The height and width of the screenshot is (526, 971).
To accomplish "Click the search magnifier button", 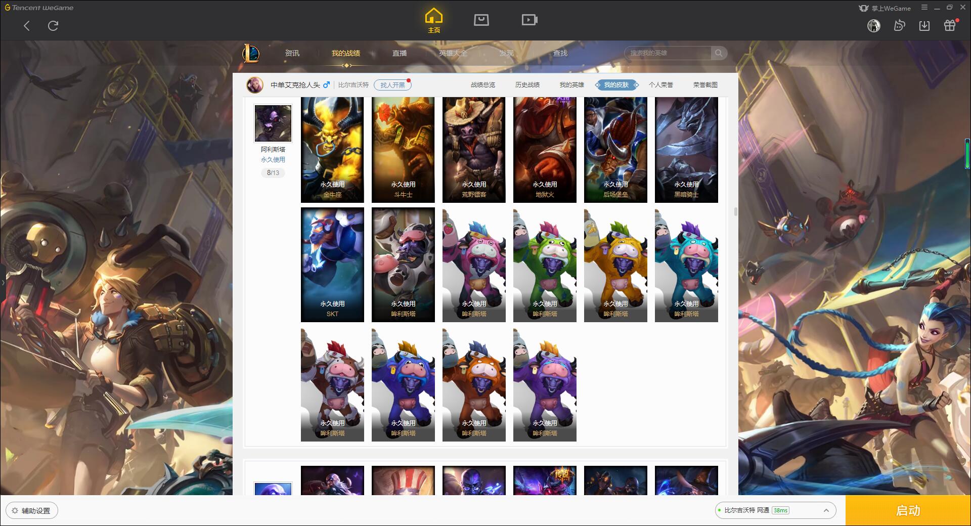I will (719, 53).
